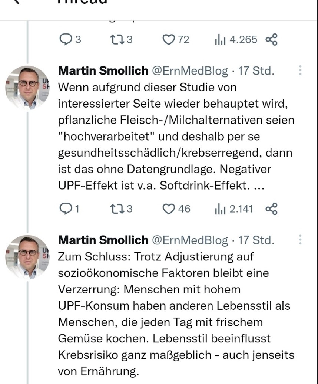
Task: Open @ErnMedBlog handle on last tweet
Action: (x=190, y=240)
